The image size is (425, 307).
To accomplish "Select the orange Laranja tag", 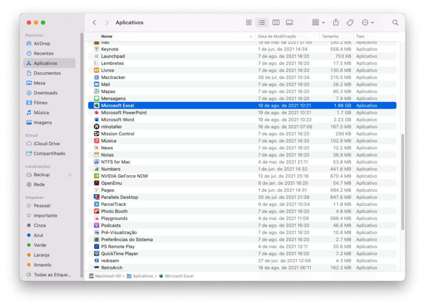I will pyautogui.click(x=29, y=255).
